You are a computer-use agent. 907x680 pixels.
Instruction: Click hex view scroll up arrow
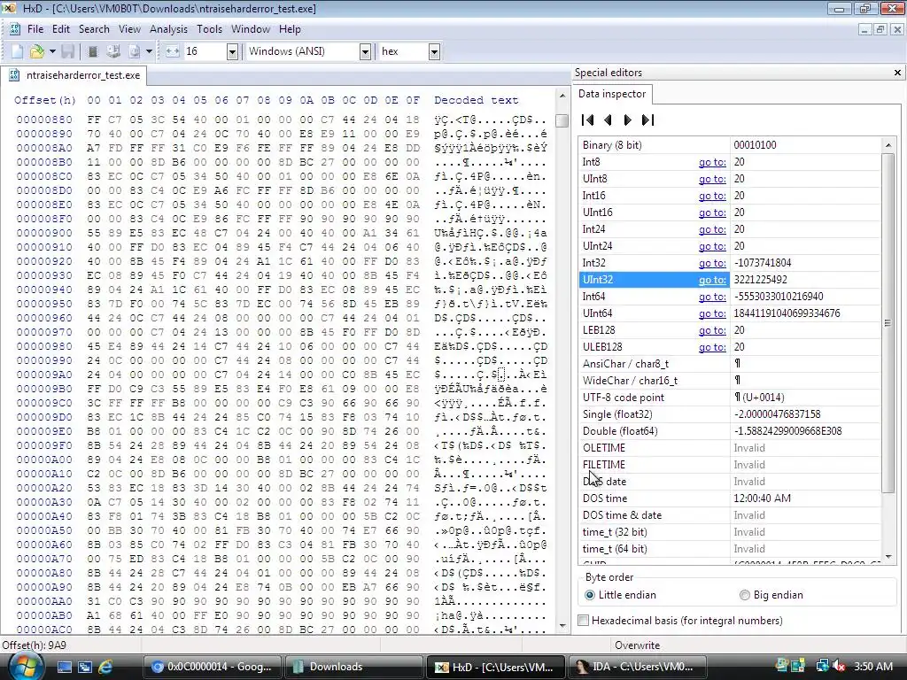pos(562,95)
